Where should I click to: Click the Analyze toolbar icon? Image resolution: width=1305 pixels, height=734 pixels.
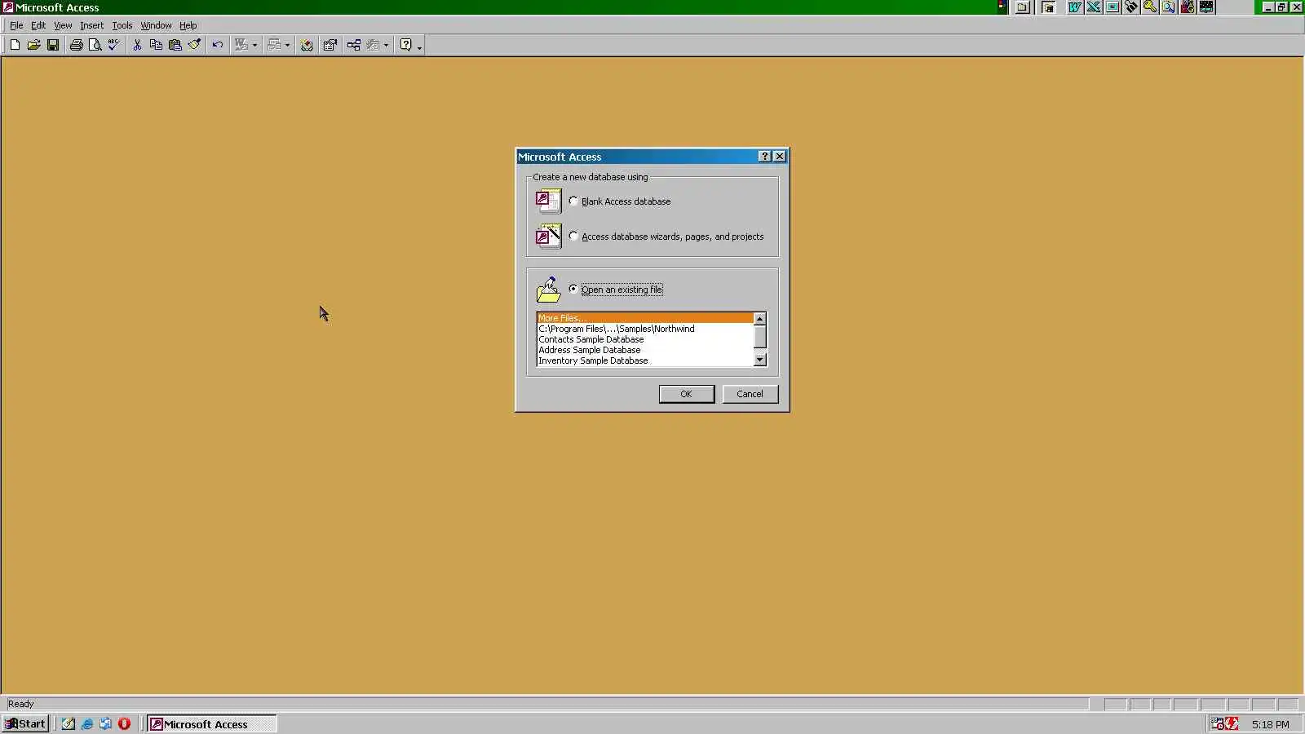click(274, 45)
